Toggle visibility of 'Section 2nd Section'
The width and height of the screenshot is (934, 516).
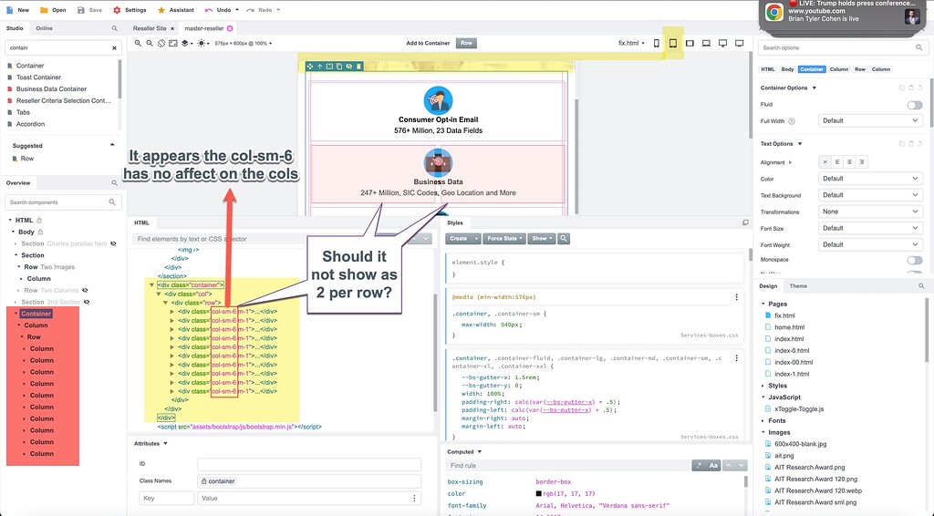pos(87,303)
